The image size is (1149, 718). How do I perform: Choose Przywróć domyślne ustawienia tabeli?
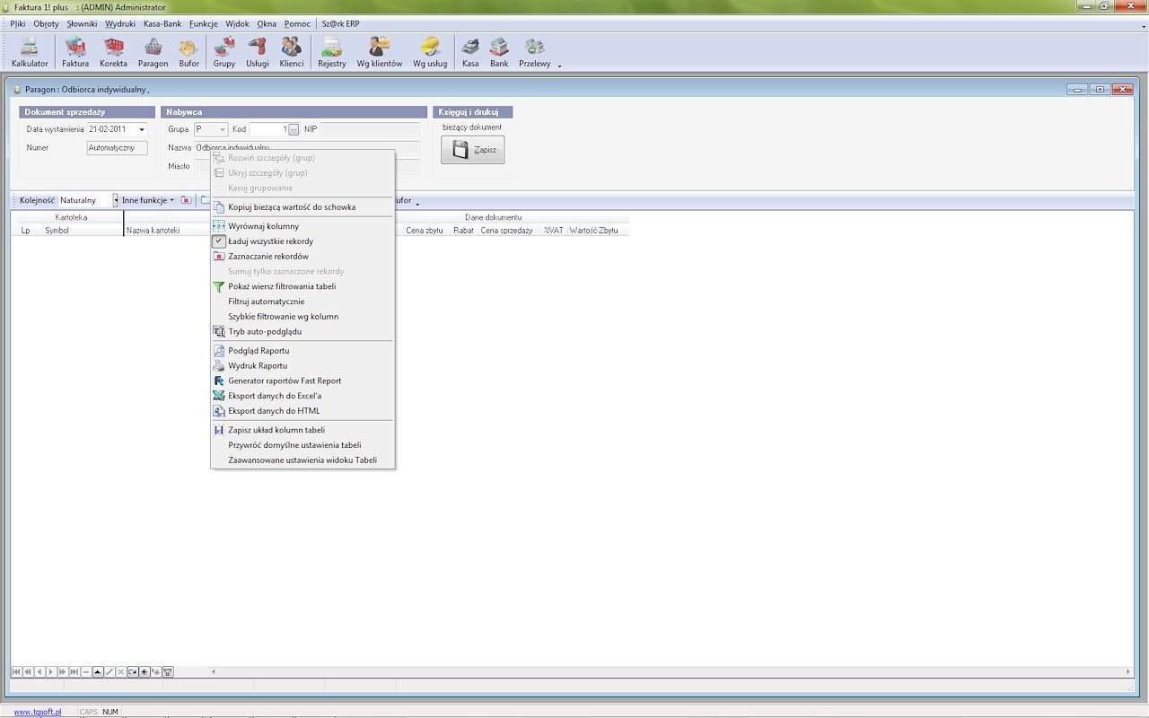303,445
